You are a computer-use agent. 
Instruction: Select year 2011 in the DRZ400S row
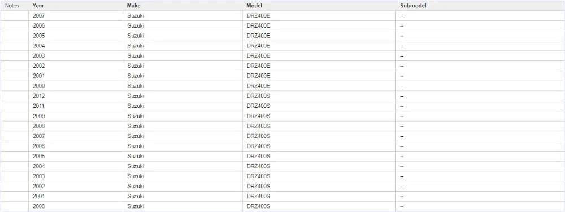tap(38, 106)
